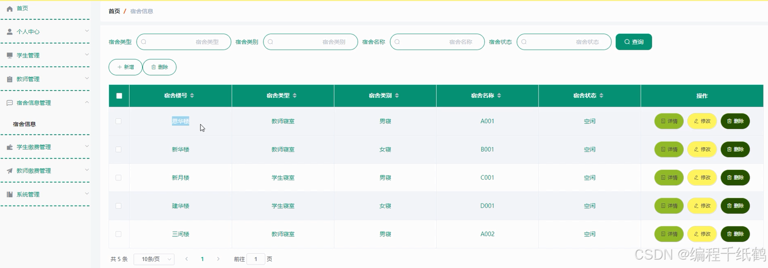This screenshot has width=768, height=268.
Task: Click 删除 for row A001
Action: [735, 121]
